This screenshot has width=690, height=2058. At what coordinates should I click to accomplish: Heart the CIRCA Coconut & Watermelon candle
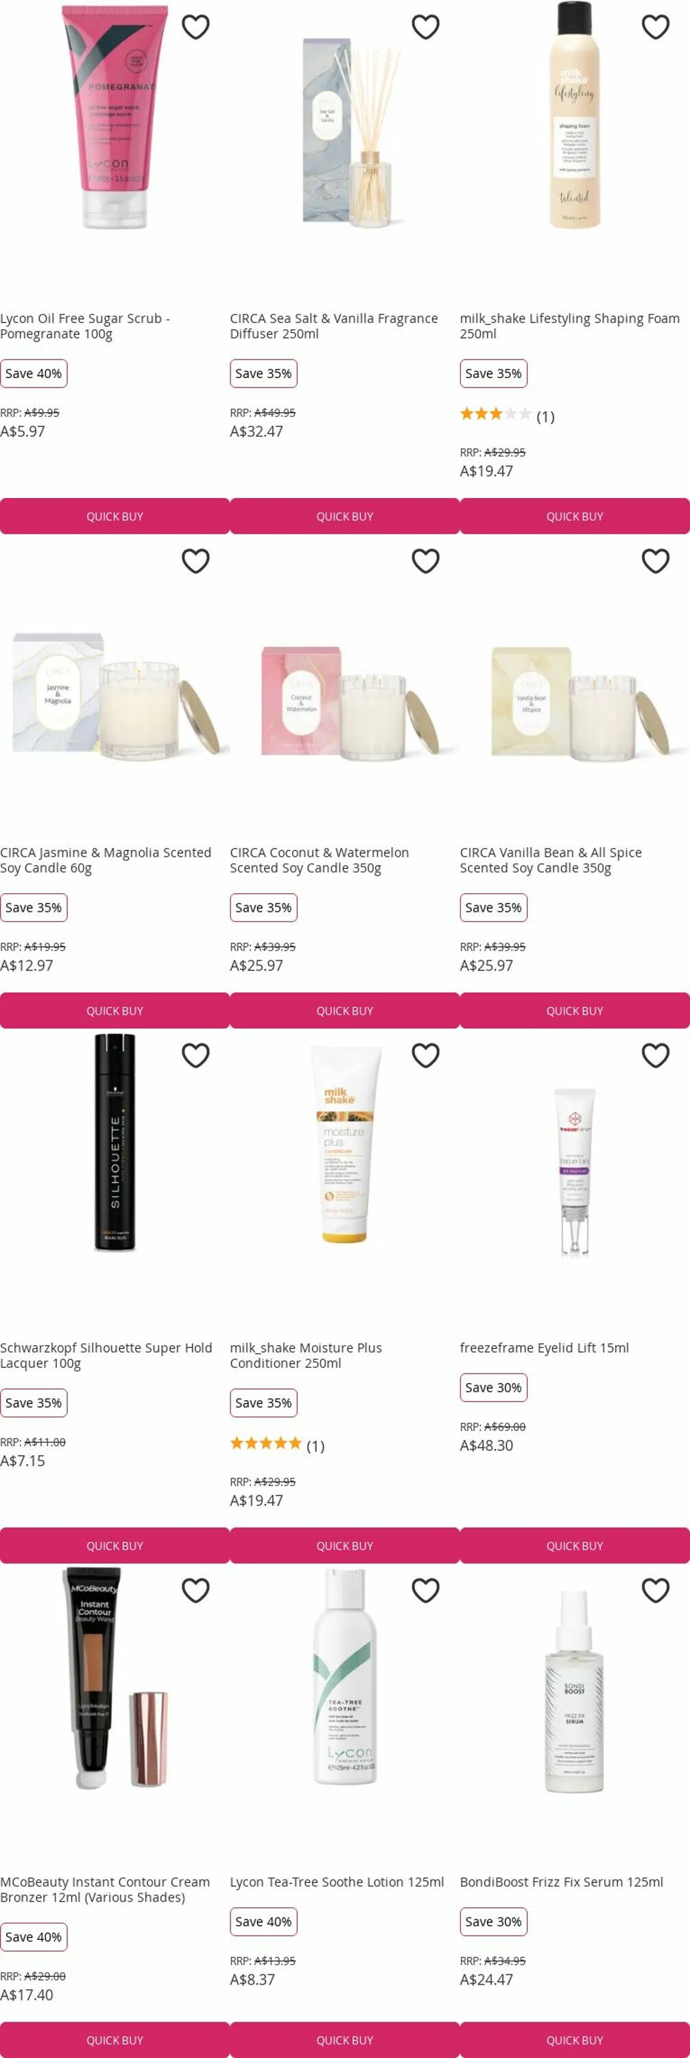pyautogui.click(x=426, y=561)
